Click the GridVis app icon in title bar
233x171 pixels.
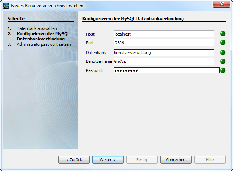pos(6,5)
